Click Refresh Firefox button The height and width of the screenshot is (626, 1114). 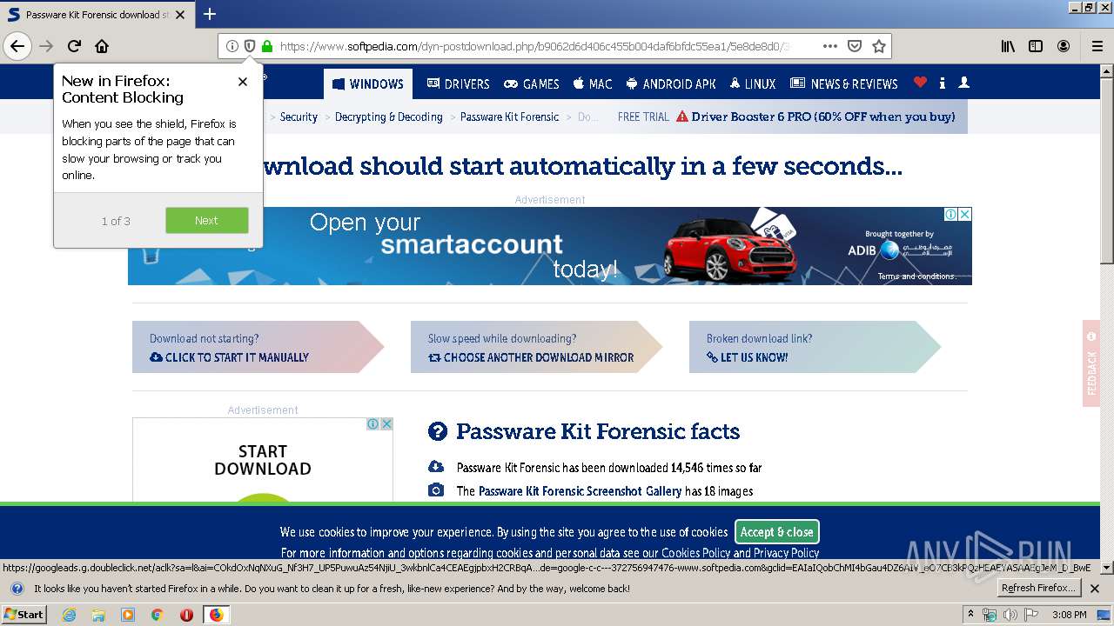point(1039,589)
